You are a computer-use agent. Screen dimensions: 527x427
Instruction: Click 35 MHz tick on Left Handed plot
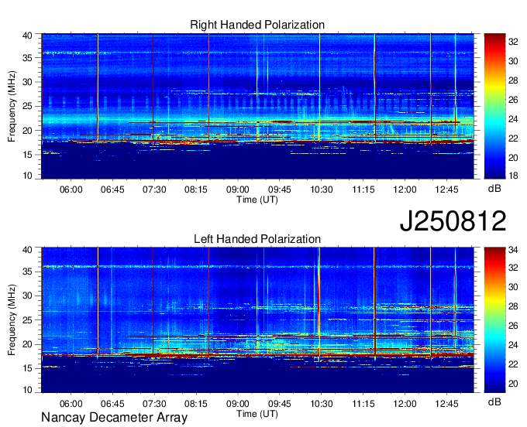27,272
